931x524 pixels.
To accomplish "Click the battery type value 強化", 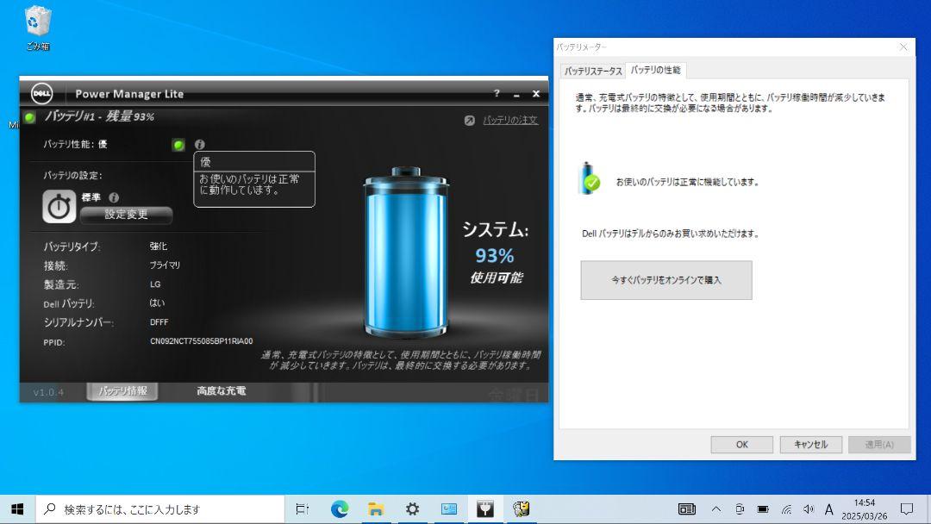I will (x=159, y=246).
